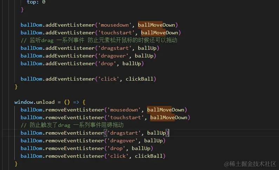The height and width of the screenshot is (170, 279).
Task: Click 'touchstart' string in addEventListener line
Action: click(117, 33)
